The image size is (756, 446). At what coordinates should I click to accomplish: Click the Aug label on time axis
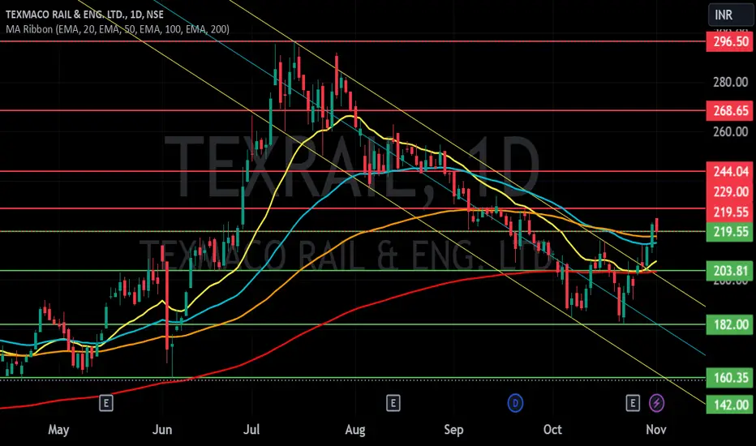click(x=355, y=429)
